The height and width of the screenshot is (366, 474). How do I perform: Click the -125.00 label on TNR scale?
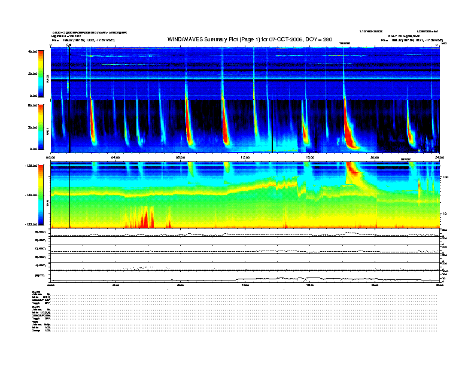[31, 166]
